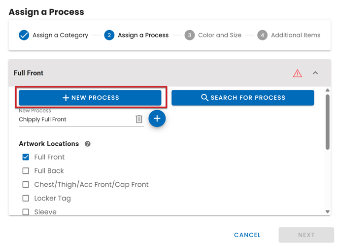Delete the Chipply Full Front process
The height and width of the screenshot is (245, 339).
139,119
